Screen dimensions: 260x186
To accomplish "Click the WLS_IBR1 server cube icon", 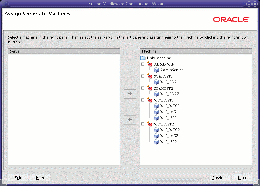I will click(156, 118).
